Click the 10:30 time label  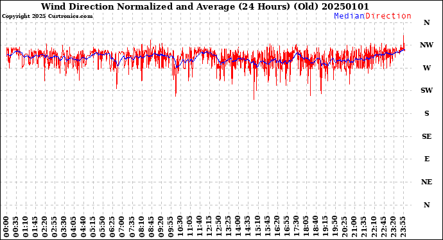[x=180, y=227]
